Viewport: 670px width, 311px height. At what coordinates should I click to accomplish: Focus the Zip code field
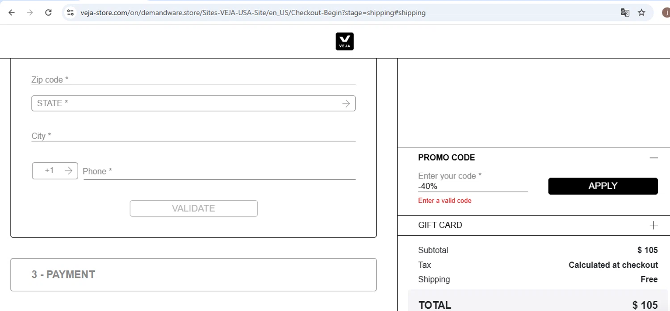tap(193, 79)
